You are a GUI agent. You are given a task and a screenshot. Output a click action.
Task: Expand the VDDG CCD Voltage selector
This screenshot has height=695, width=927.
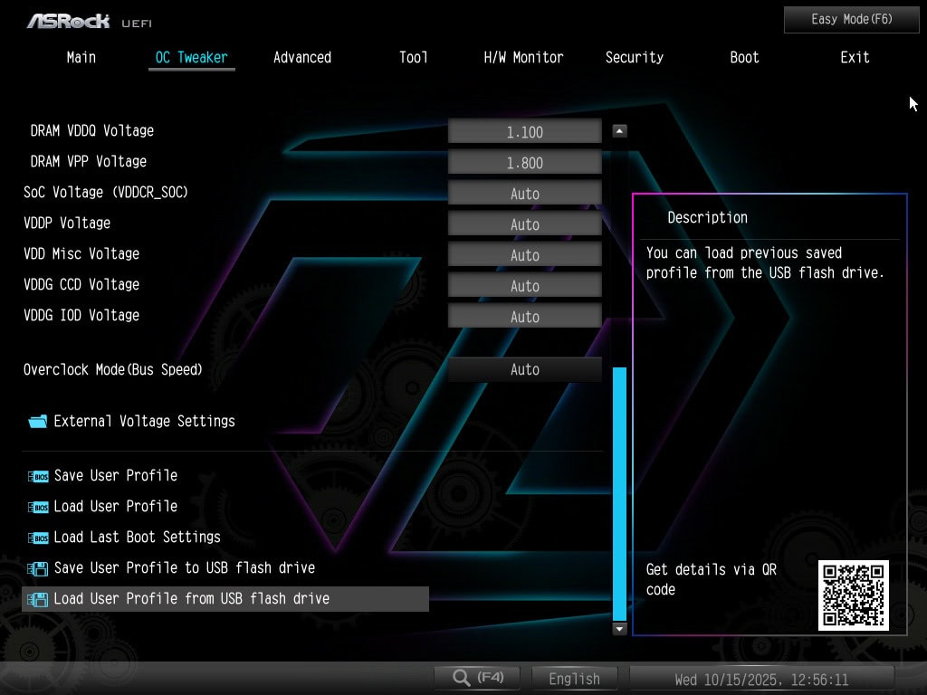coord(524,286)
